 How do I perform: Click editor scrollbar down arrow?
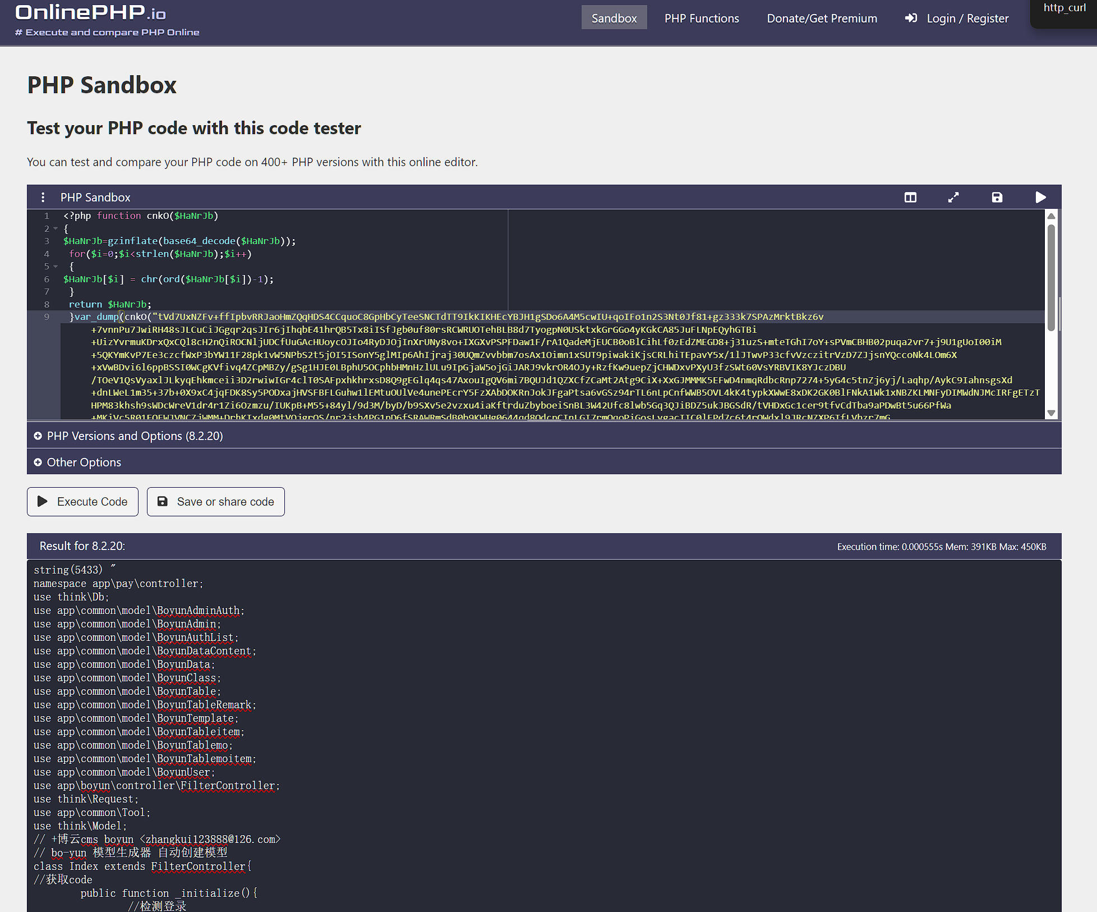coord(1052,413)
